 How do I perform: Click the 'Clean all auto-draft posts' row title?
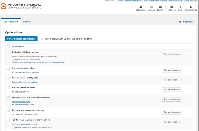25,78
